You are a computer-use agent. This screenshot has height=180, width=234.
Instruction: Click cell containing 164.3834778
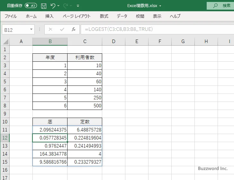click(x=50, y=154)
